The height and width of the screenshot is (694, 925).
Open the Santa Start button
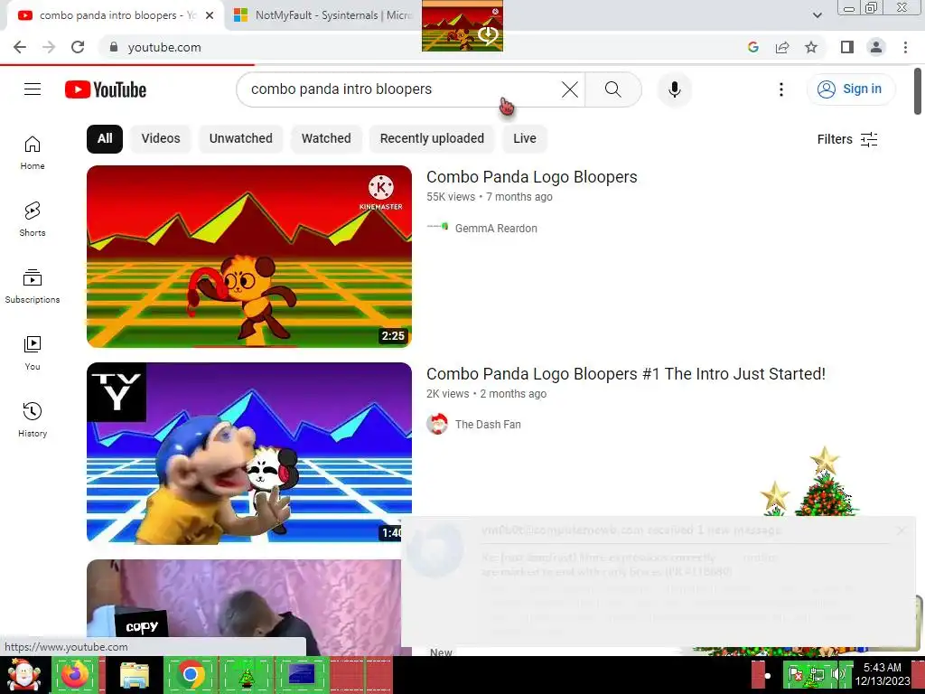click(x=23, y=675)
